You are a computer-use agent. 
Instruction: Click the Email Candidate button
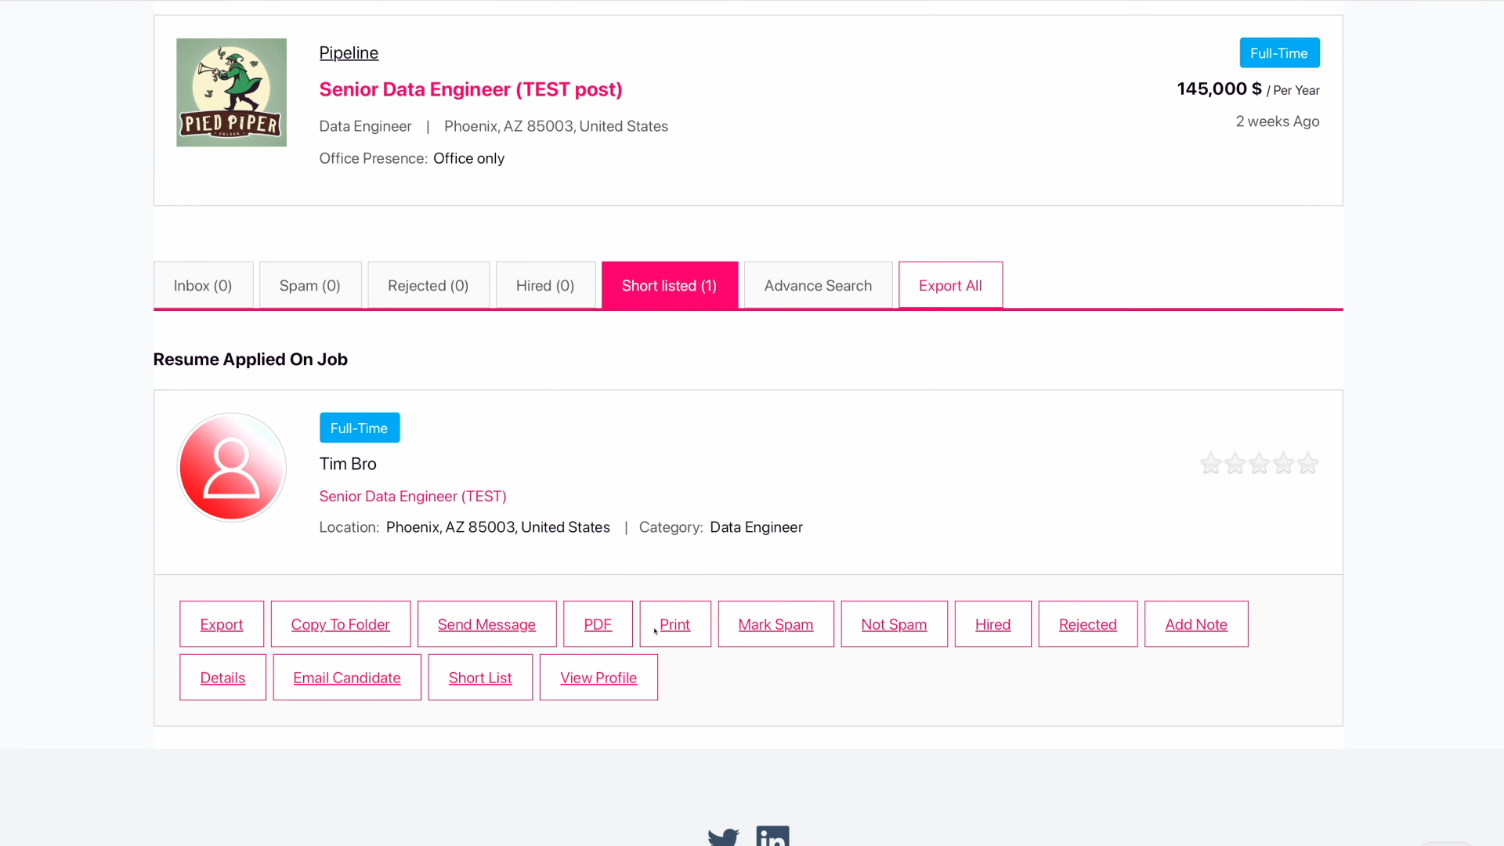pos(347,678)
